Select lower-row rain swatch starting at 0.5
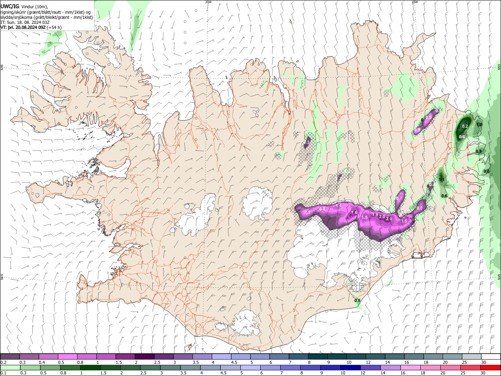 50,367
